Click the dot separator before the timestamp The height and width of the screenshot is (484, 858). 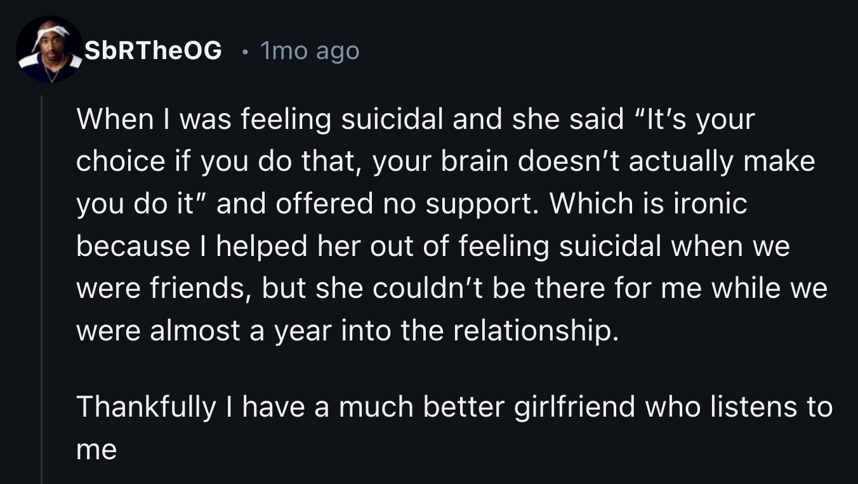coord(244,51)
